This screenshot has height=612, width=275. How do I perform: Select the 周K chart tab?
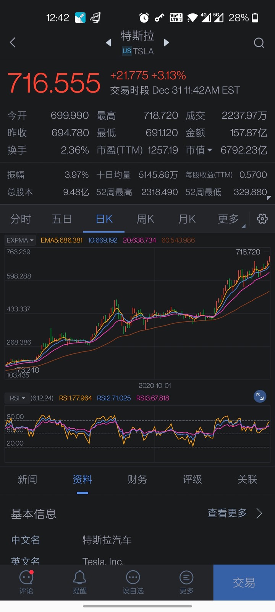pyautogui.click(x=145, y=219)
